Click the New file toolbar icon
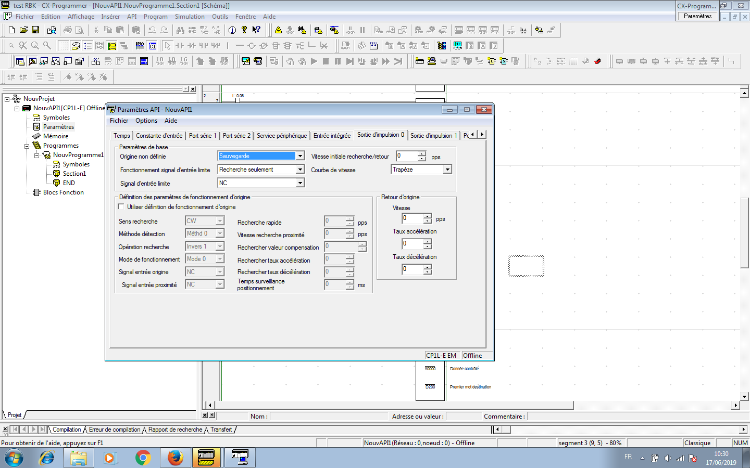 click(11, 30)
